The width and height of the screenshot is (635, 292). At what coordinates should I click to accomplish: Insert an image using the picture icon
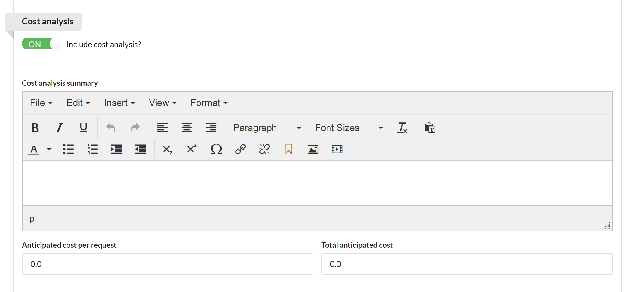point(313,150)
